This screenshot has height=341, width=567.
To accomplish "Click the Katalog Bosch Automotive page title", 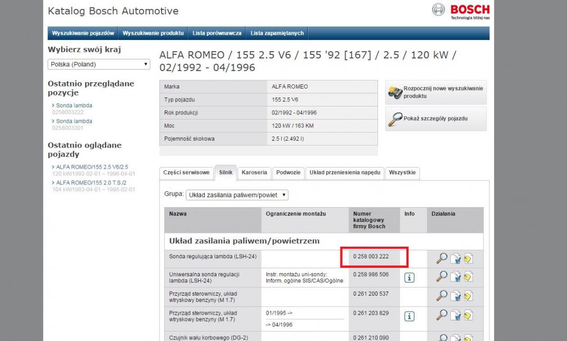I will point(113,11).
